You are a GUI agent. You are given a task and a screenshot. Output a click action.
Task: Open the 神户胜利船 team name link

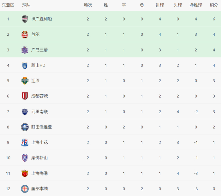[x=41, y=19]
